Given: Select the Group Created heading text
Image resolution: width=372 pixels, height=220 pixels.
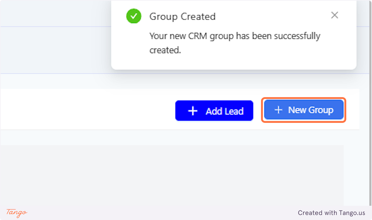Looking at the screenshot, I should point(182,16).
